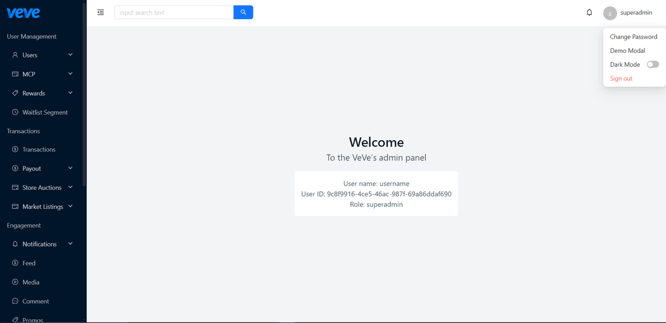Image resolution: width=666 pixels, height=323 pixels.
Task: Click the User name: username text
Action: (x=376, y=184)
